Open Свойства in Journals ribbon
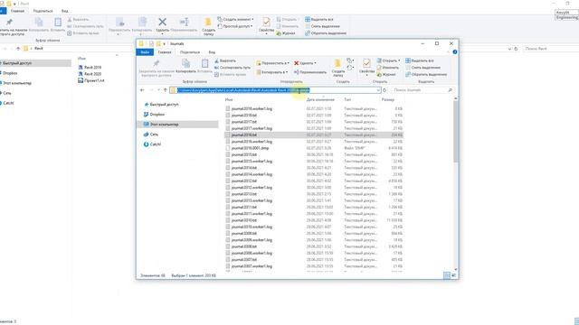This screenshot has height=325, width=579. click(x=366, y=67)
